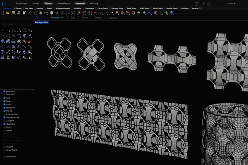Image resolution: width=248 pixels, height=165 pixels.
Task: Open the Layouts... viewport option
Action: (114, 18)
